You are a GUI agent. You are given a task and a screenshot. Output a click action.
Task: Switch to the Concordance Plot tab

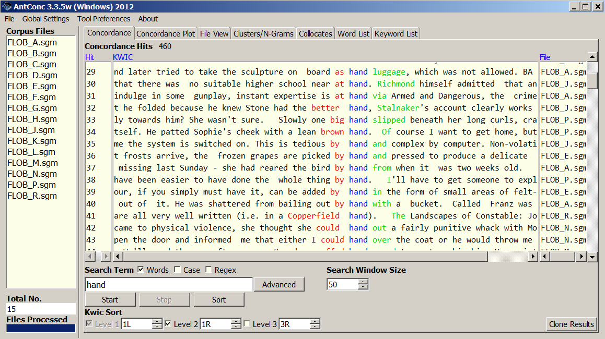[165, 33]
